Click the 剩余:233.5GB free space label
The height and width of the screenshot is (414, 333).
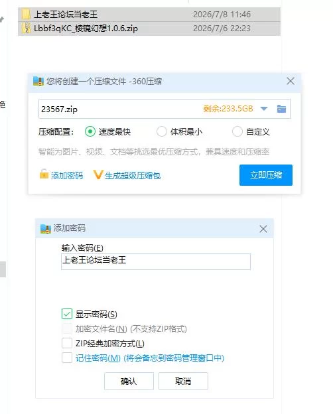228,109
